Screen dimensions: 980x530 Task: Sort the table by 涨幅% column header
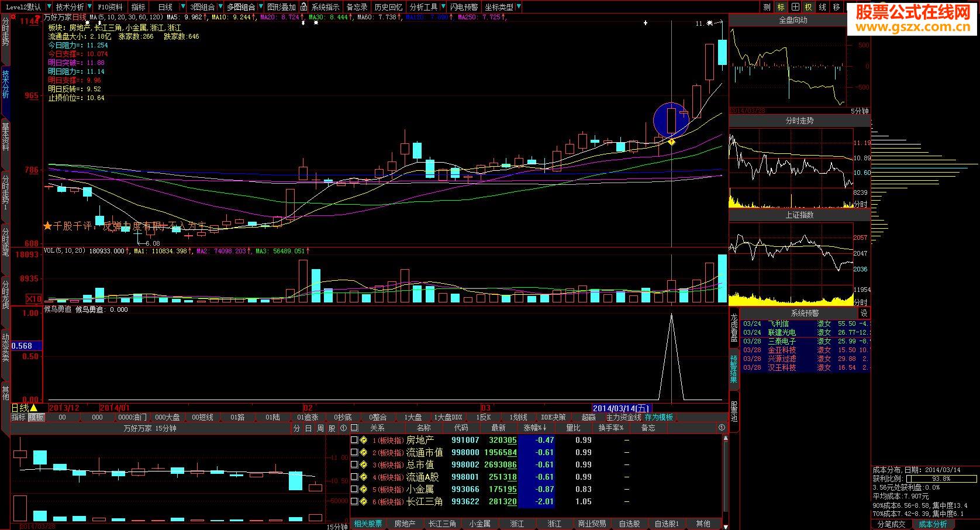[x=534, y=428]
